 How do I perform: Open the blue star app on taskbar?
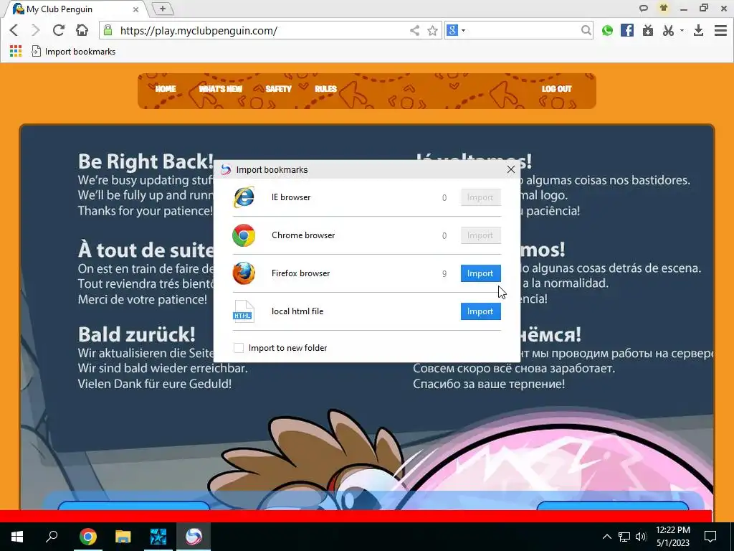(158, 537)
